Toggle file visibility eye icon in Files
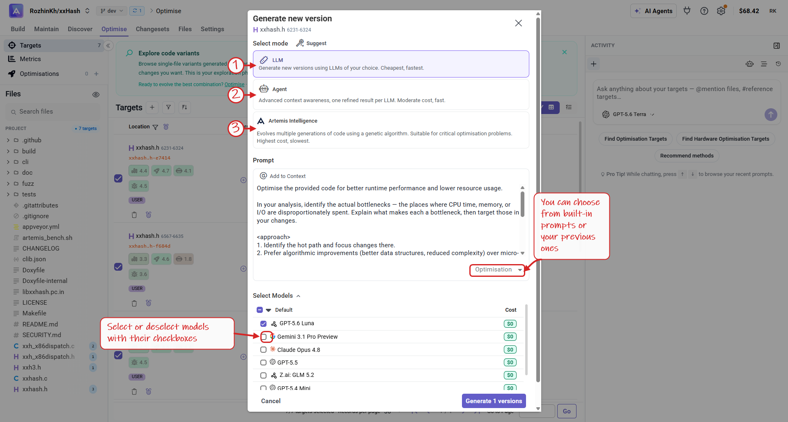Screen dimensions: 788x422 tap(96, 94)
